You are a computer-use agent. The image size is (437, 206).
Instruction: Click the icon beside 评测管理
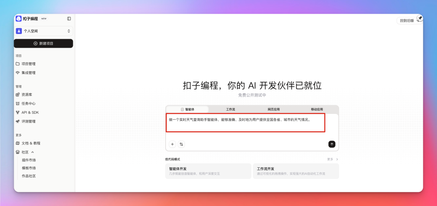[x=17, y=121]
